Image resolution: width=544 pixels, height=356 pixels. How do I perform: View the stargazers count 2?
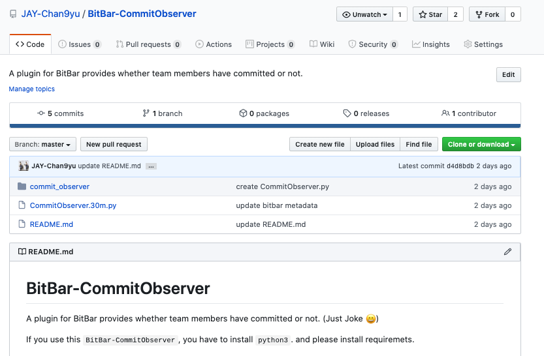point(456,14)
